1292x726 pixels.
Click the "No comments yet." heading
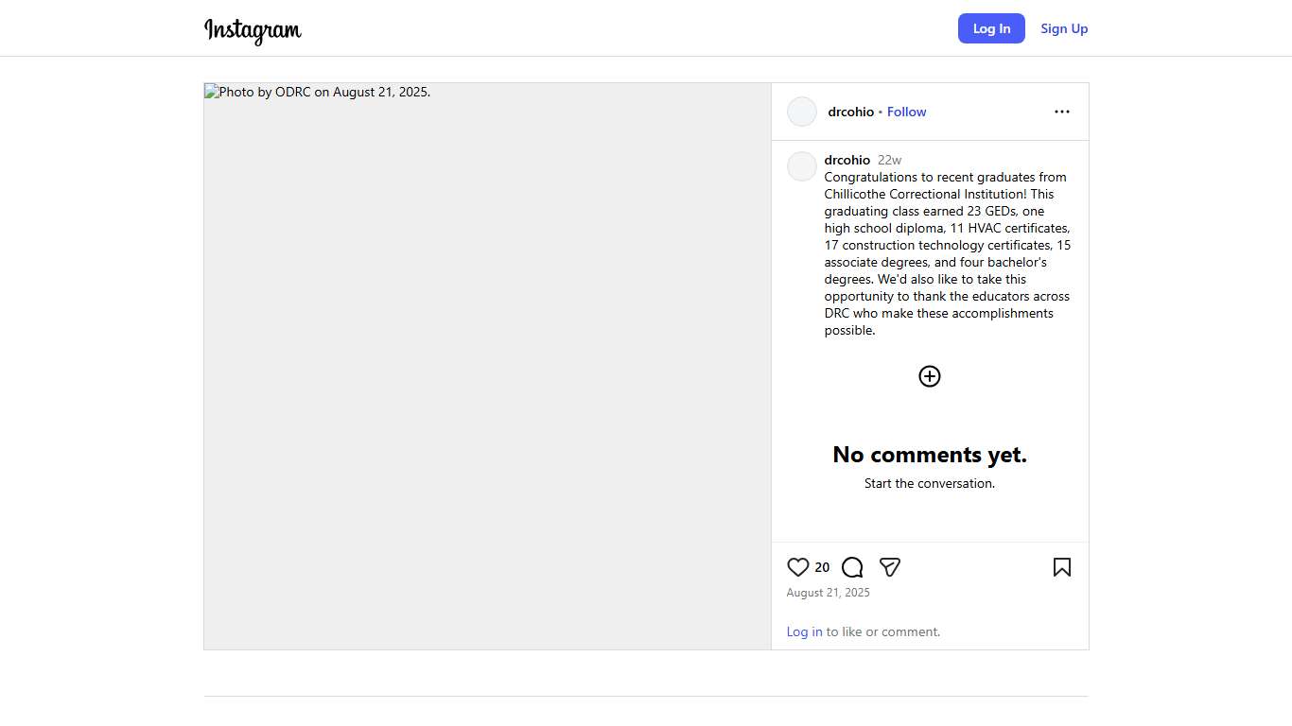(930, 455)
